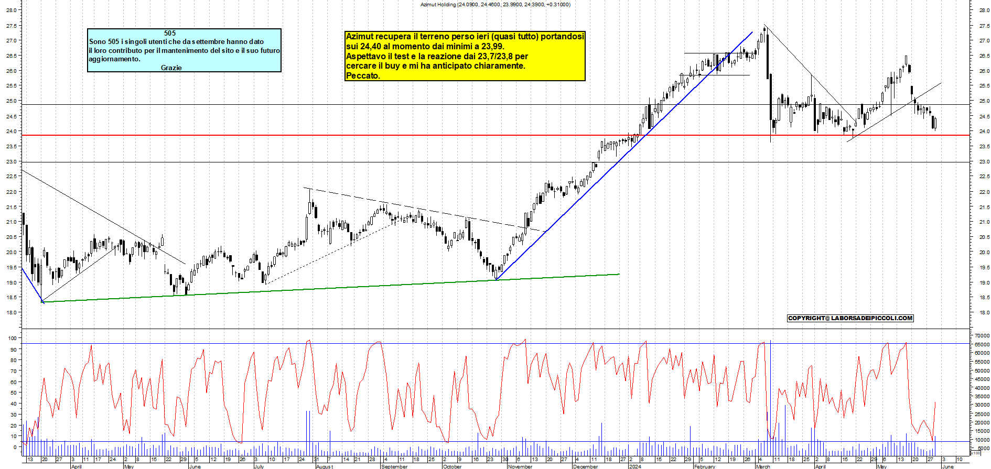Click the '65000' volume scale value
Screen dimensions: 991x469
click(982, 344)
